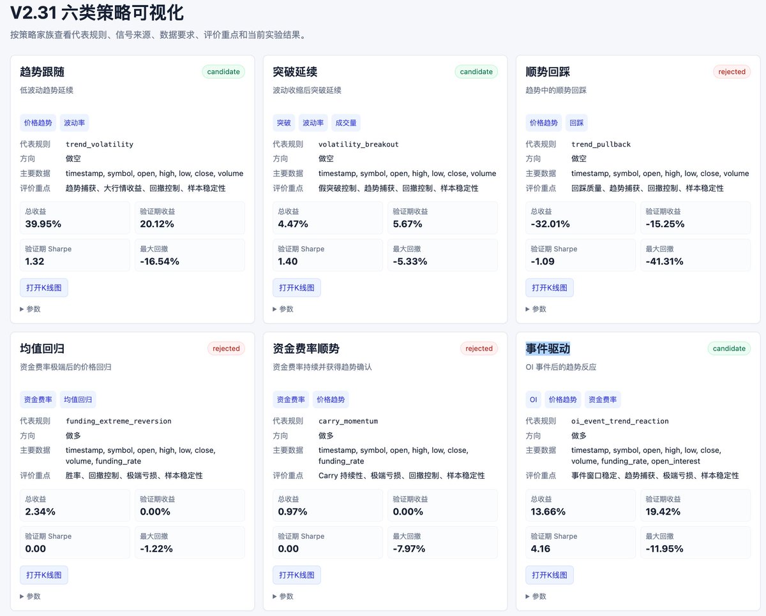Viewport: 766px width, 616px height.
Task: Click total return value -32.01%
Action: (550, 224)
